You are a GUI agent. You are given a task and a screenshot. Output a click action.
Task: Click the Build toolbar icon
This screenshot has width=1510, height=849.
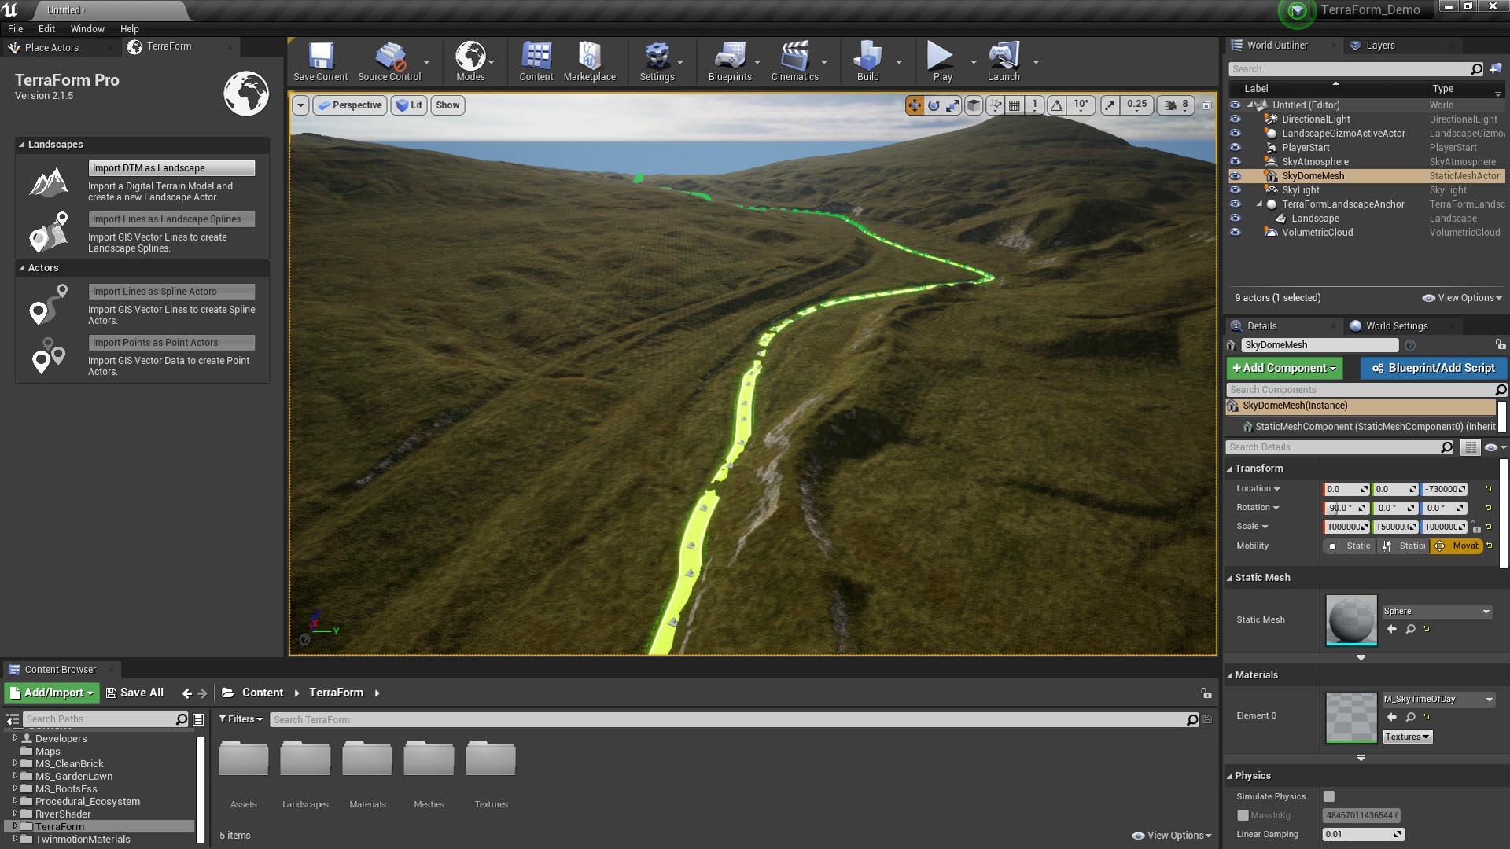pos(867,61)
